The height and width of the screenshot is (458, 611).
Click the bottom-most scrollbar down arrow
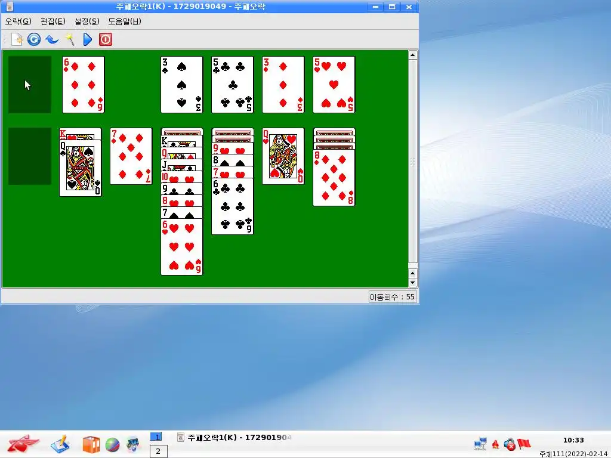413,283
